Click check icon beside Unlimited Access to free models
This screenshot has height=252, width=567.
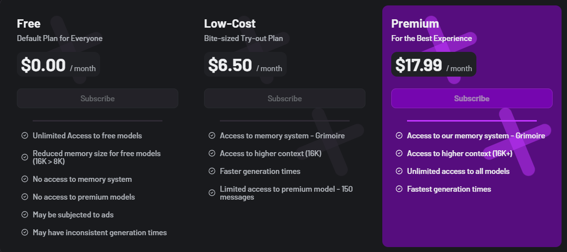coord(25,135)
